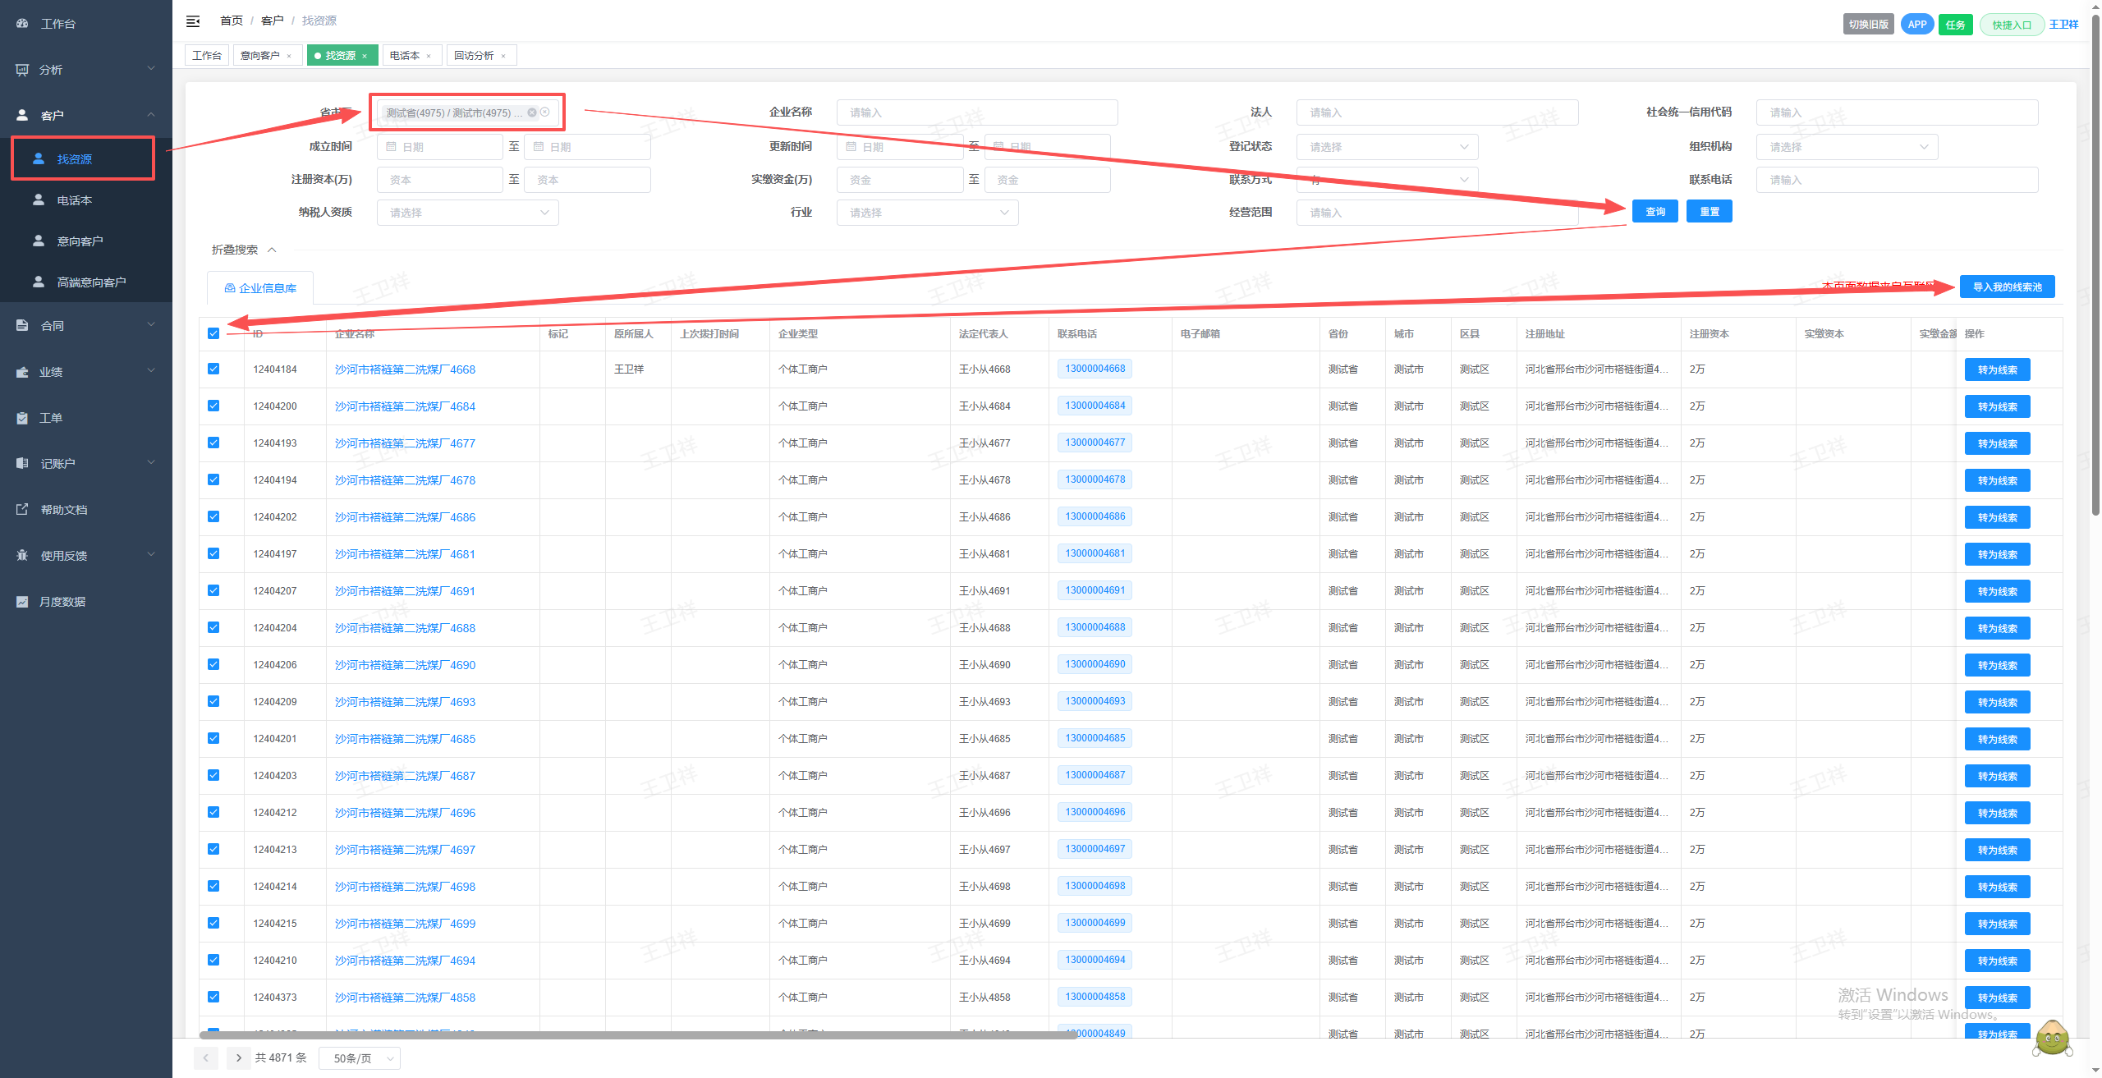Collapse the 折叠搜索 expander
The width and height of the screenshot is (2102, 1078).
pos(244,250)
